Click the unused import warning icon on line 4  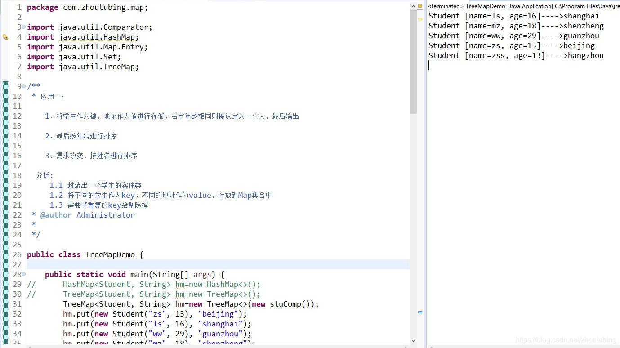(x=5, y=37)
